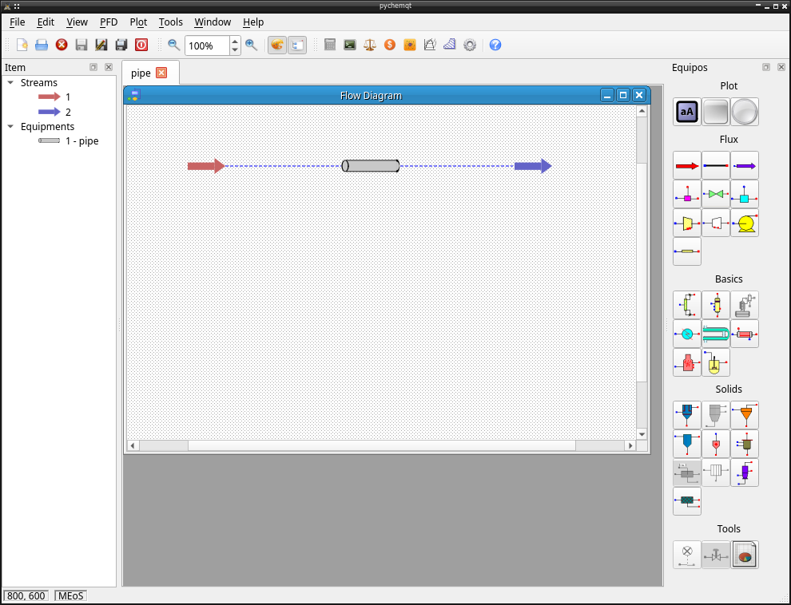Click the orange dollar currency icon
Viewport: 791px width, 605px height.
[389, 45]
